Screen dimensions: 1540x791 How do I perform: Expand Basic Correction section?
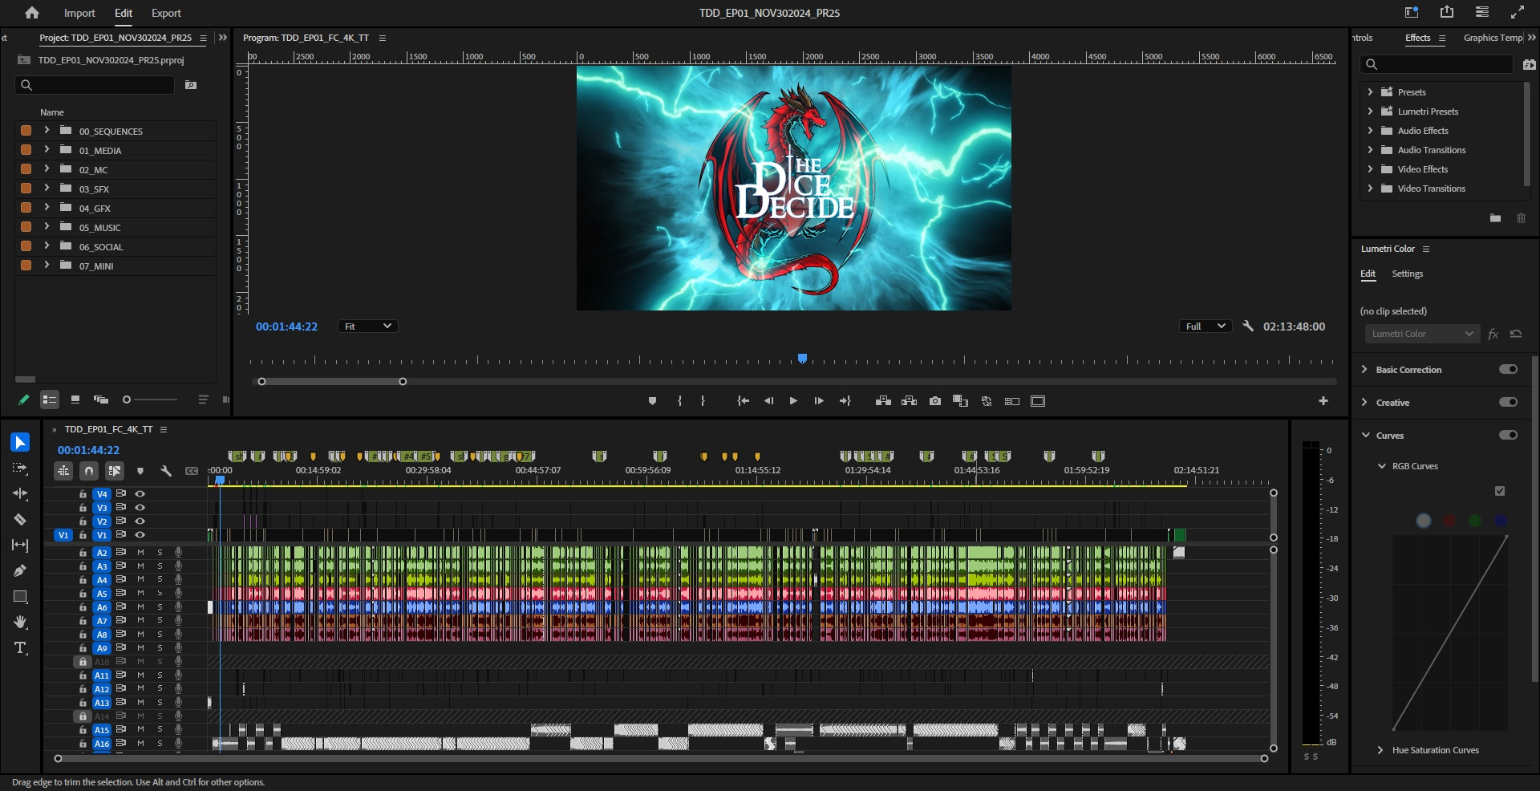[x=1364, y=369]
